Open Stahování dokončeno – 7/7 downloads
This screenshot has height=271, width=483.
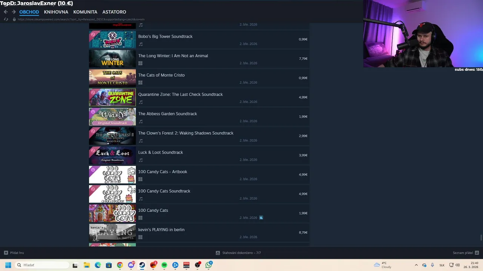click(241, 253)
